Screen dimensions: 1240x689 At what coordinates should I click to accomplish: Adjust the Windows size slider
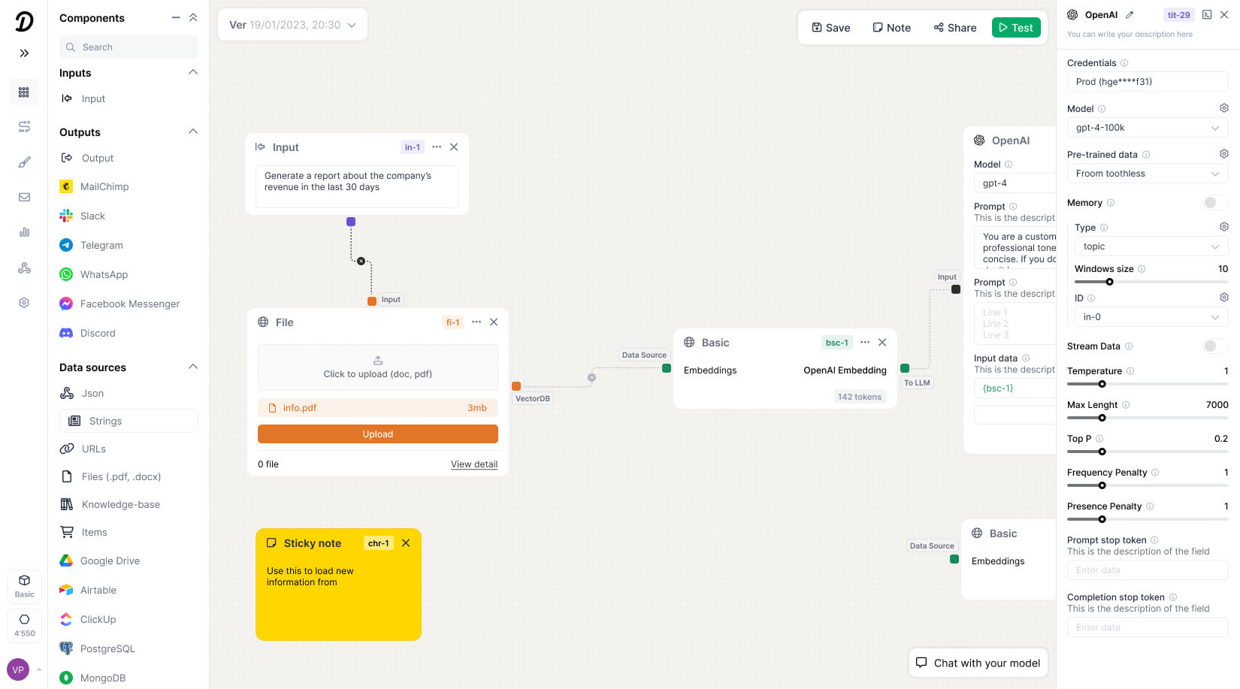(x=1108, y=282)
